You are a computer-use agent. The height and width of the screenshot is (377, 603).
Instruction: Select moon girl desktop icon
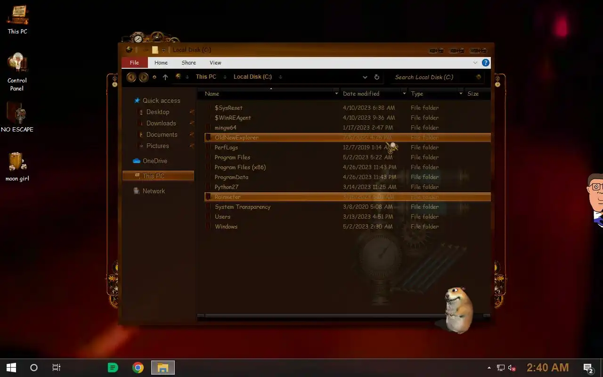(x=17, y=167)
